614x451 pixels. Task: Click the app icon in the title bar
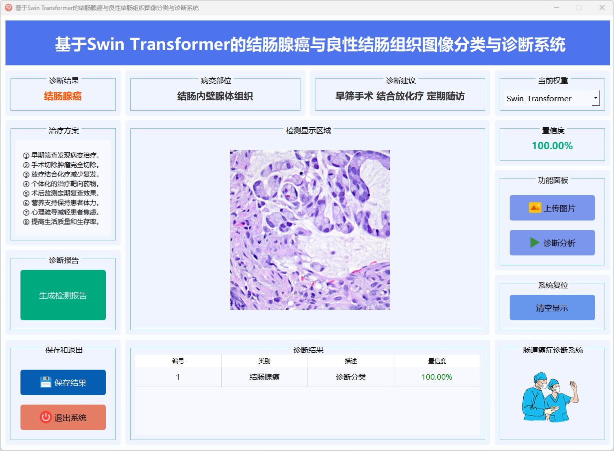[x=8, y=7]
